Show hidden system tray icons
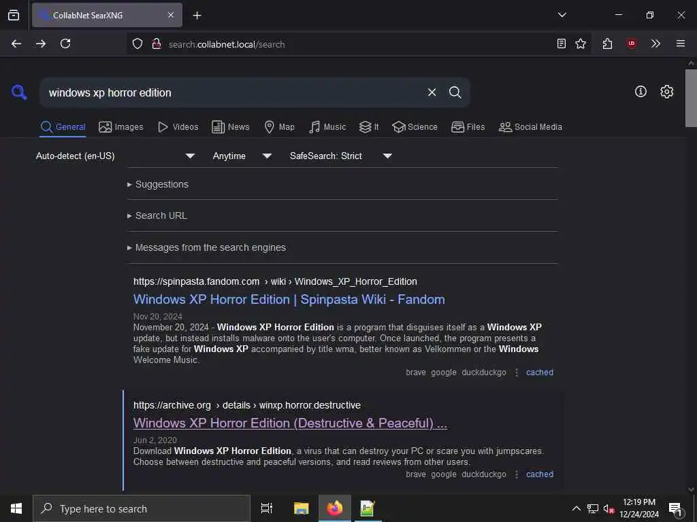The height and width of the screenshot is (522, 697). tap(576, 508)
